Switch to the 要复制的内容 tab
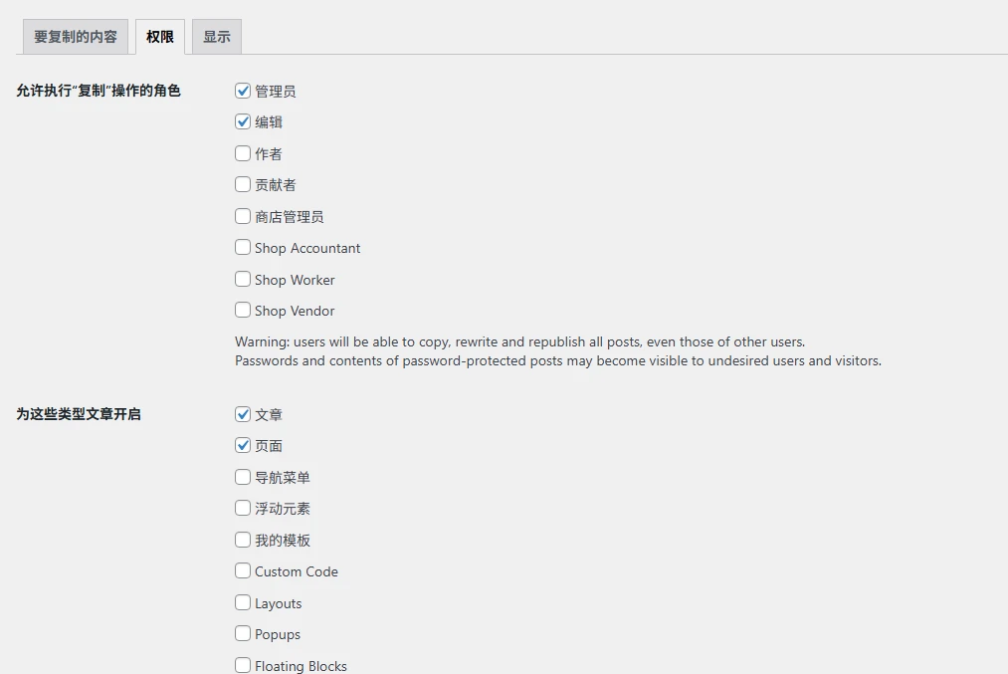Screen dimensions: 1008x674 pyautogui.click(x=76, y=37)
